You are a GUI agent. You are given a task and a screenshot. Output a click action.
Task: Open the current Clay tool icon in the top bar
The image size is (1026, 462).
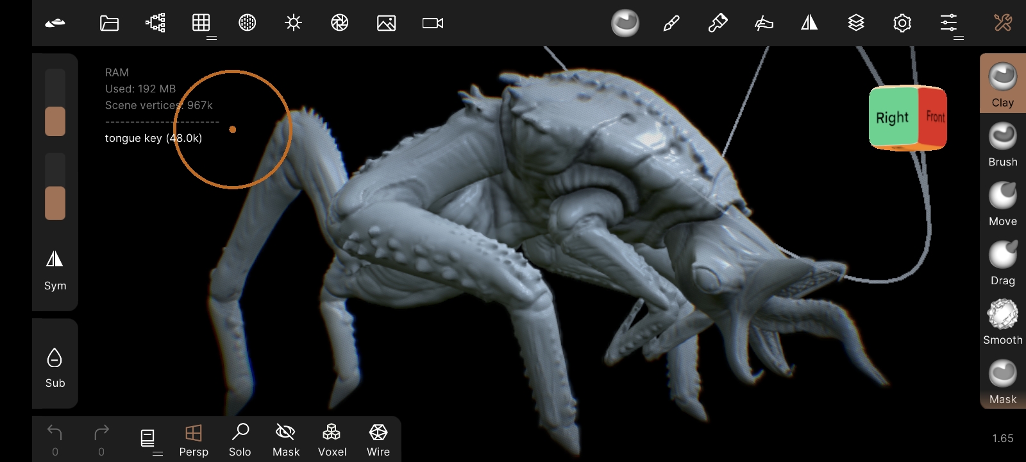coord(625,23)
